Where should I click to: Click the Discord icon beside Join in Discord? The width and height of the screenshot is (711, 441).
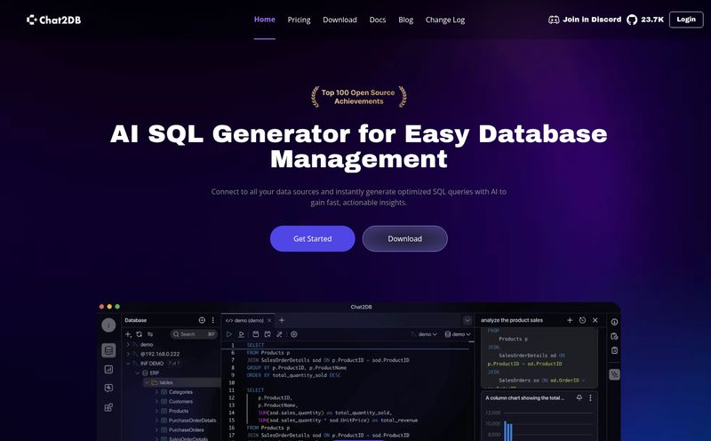(x=554, y=20)
